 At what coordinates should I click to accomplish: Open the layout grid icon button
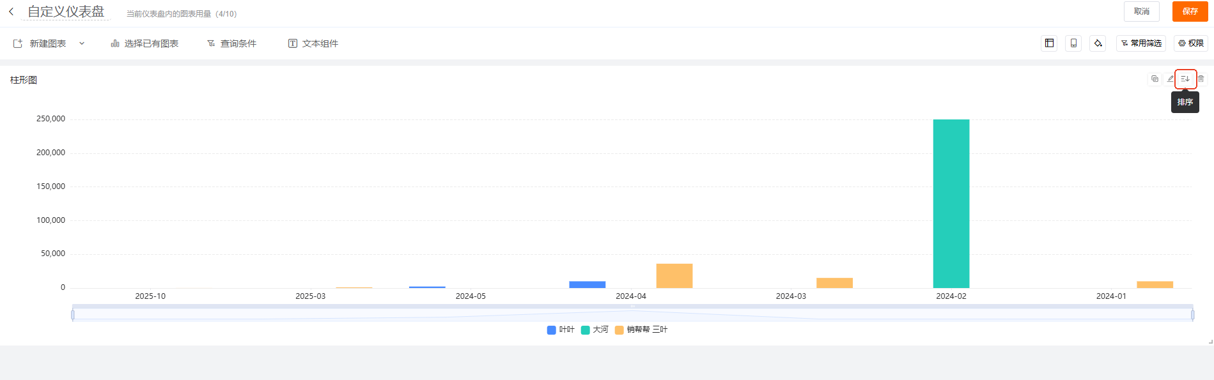[x=1049, y=43]
